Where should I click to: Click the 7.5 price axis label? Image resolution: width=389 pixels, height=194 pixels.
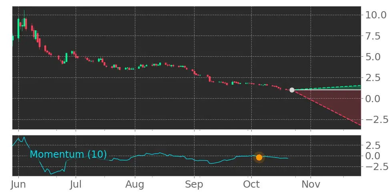[x=372, y=36]
